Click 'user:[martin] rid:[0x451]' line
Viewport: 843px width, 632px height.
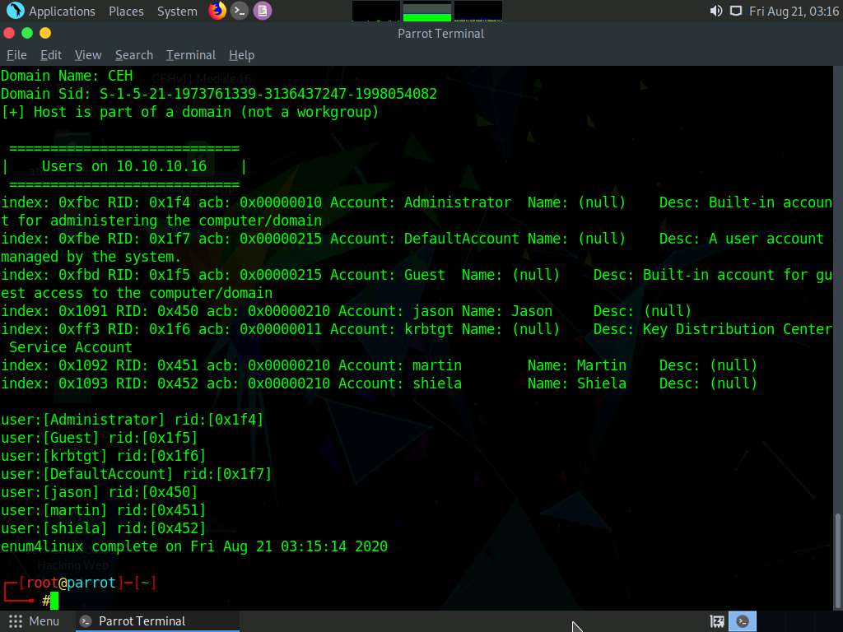103,510
